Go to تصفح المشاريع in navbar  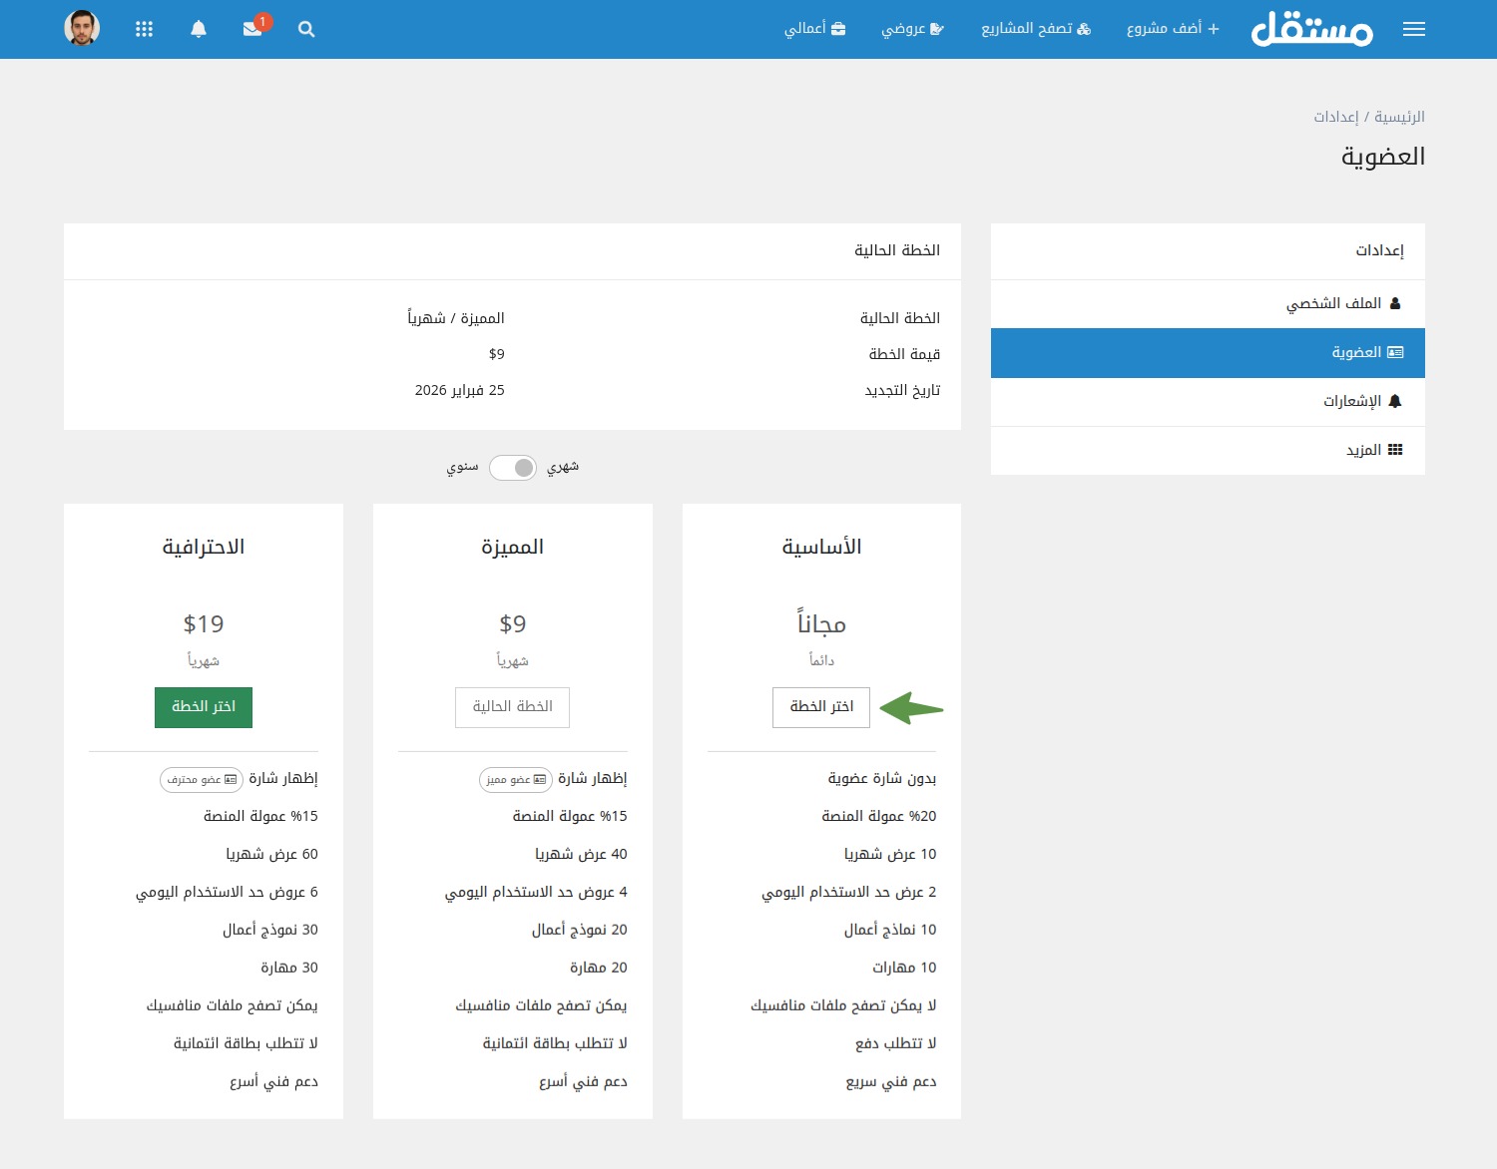(1036, 29)
